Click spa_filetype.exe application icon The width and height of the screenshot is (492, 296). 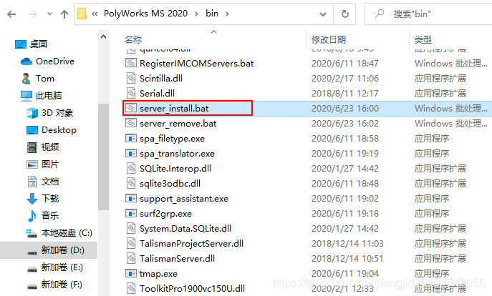(131, 138)
